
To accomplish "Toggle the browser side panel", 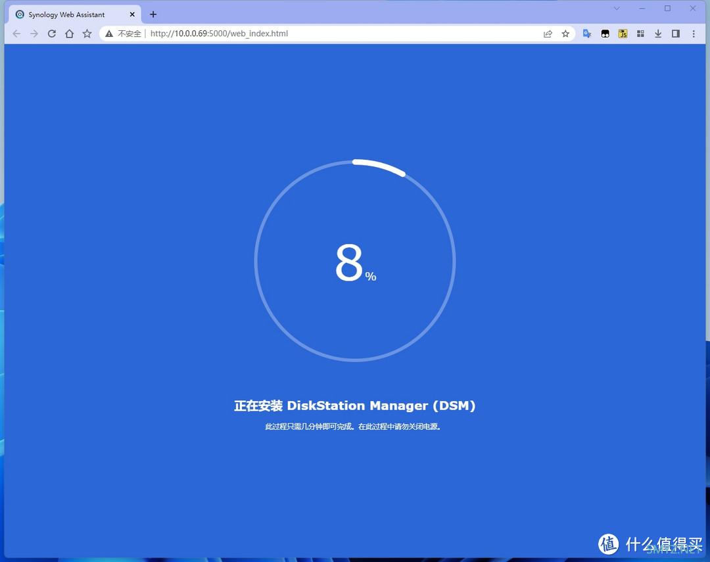I will tap(676, 34).
